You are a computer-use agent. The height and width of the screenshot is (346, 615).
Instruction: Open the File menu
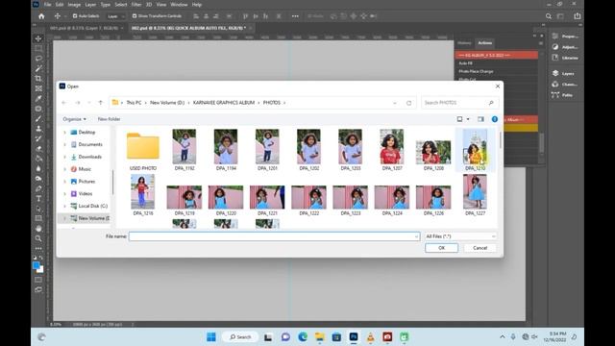coord(47,5)
